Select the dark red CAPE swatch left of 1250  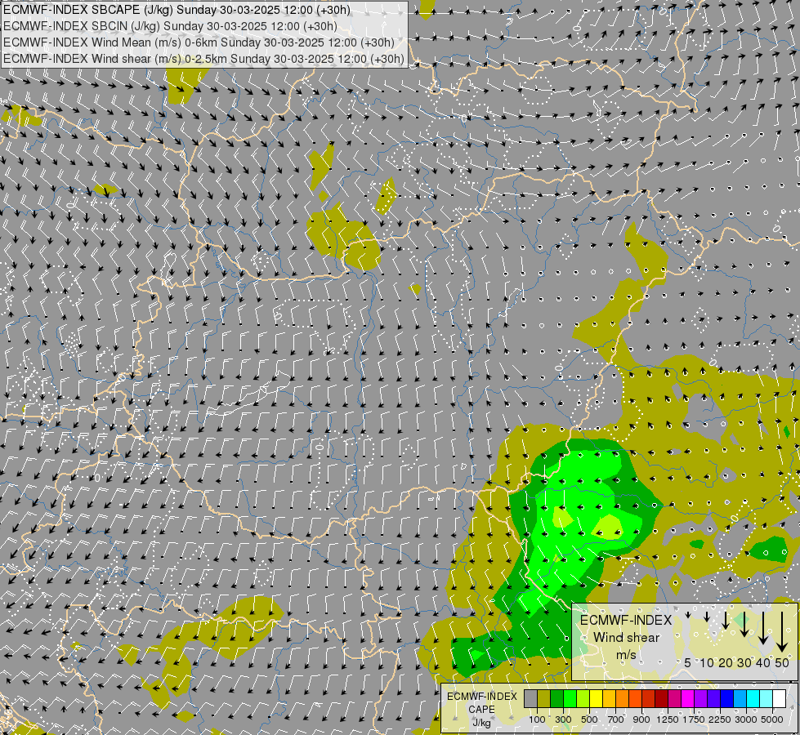[662, 699]
